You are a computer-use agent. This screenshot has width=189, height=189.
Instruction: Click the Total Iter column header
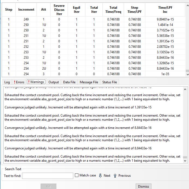tap(94, 10)
